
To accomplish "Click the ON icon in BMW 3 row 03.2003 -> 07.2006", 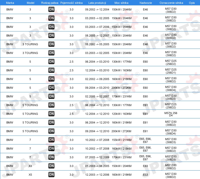I will pyautogui.click(x=51, y=27).
